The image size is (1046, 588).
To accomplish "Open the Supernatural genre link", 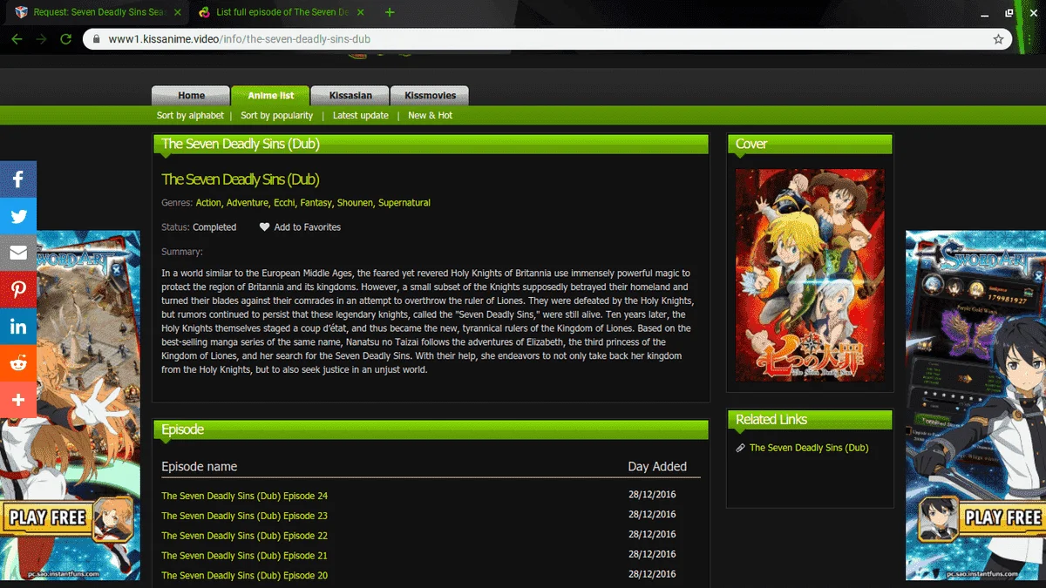I will pos(404,203).
